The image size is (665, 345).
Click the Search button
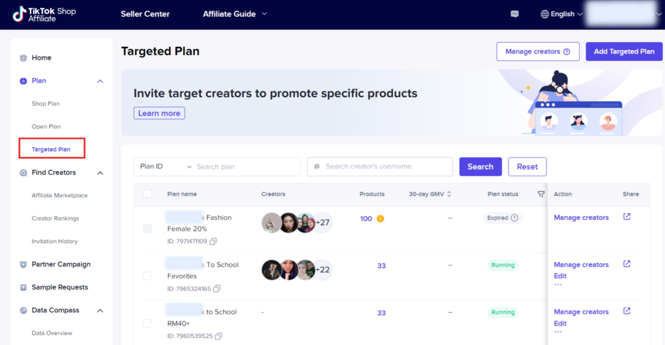pos(481,167)
